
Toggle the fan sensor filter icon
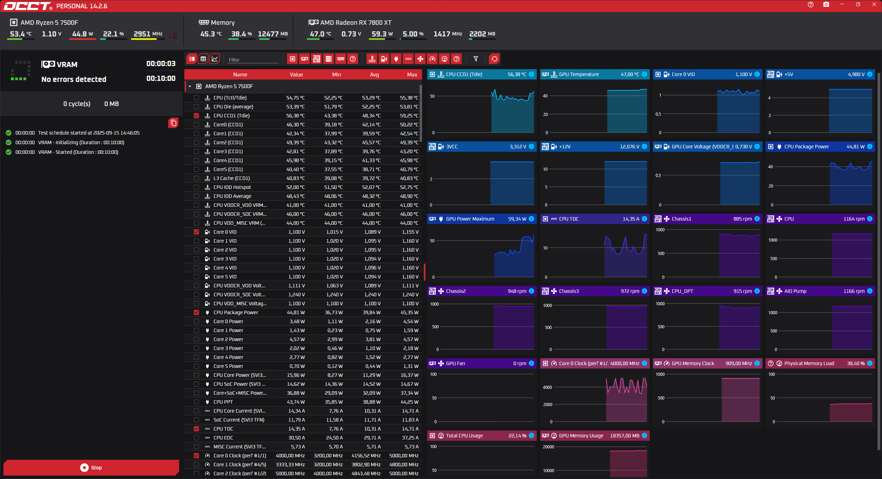(x=420, y=59)
